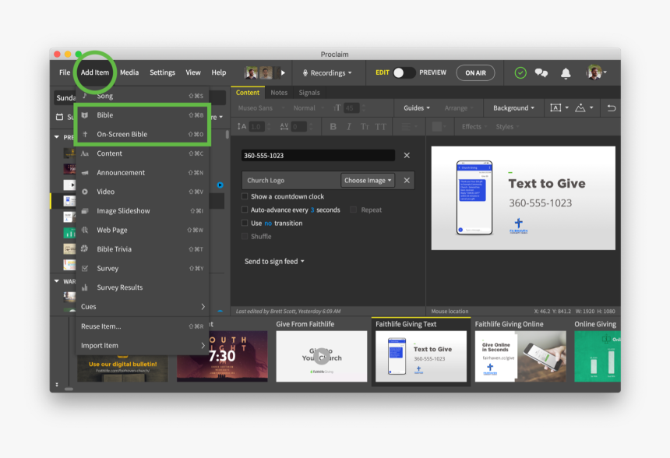
Task: Remove the Church Logo with X icon
Action: tap(407, 180)
